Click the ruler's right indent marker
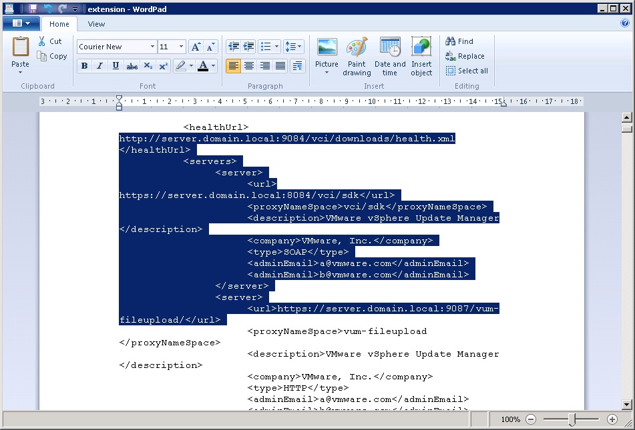Viewport: 635px width, 430px height. [x=503, y=103]
